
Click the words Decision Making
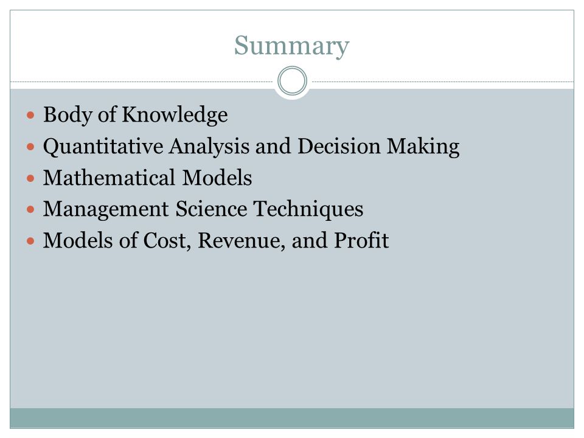[x=378, y=147]
